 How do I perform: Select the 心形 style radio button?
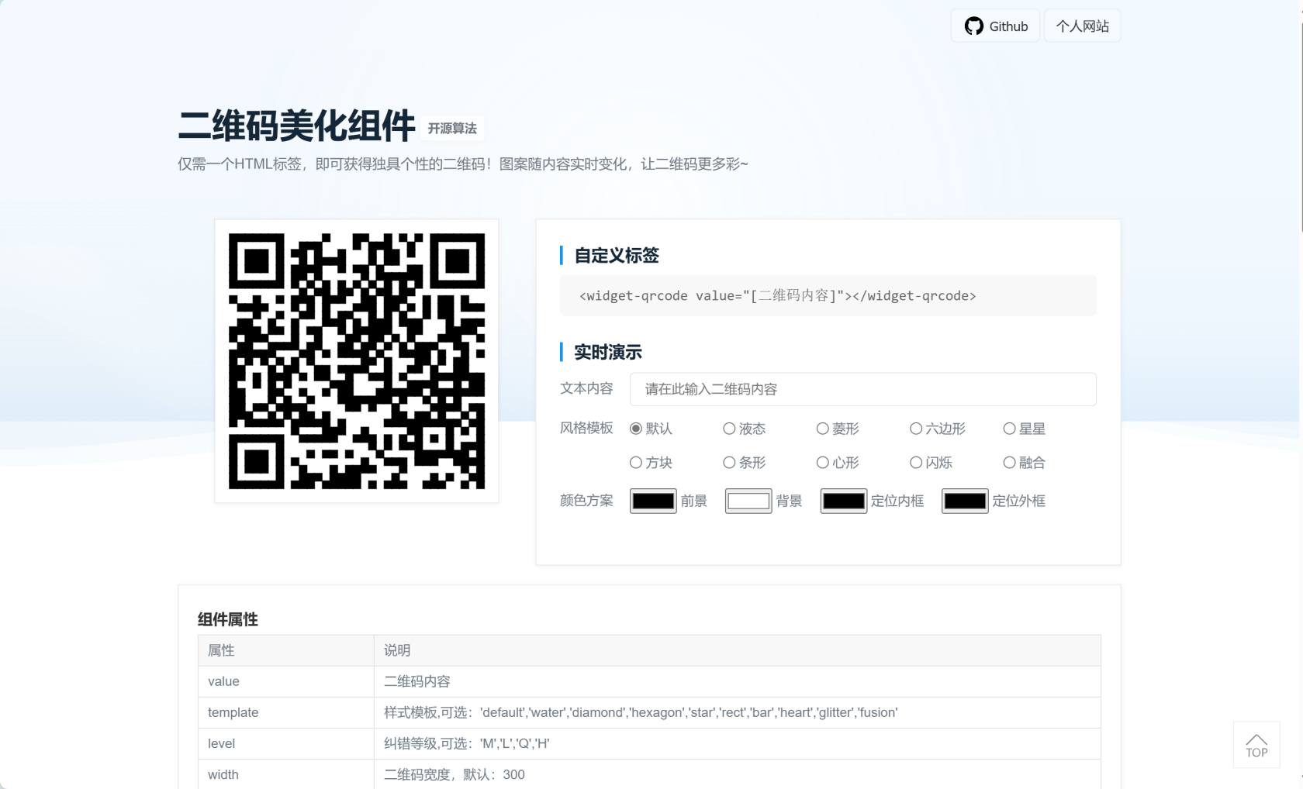point(823,463)
